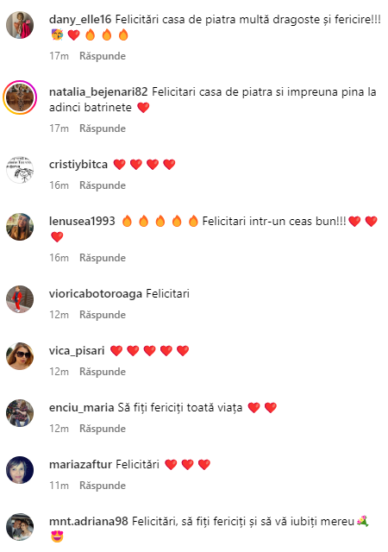This screenshot has width=388, height=552.
Task: Click Răspunde under vioricabotoroaga's Felicitari
Action: tap(103, 315)
